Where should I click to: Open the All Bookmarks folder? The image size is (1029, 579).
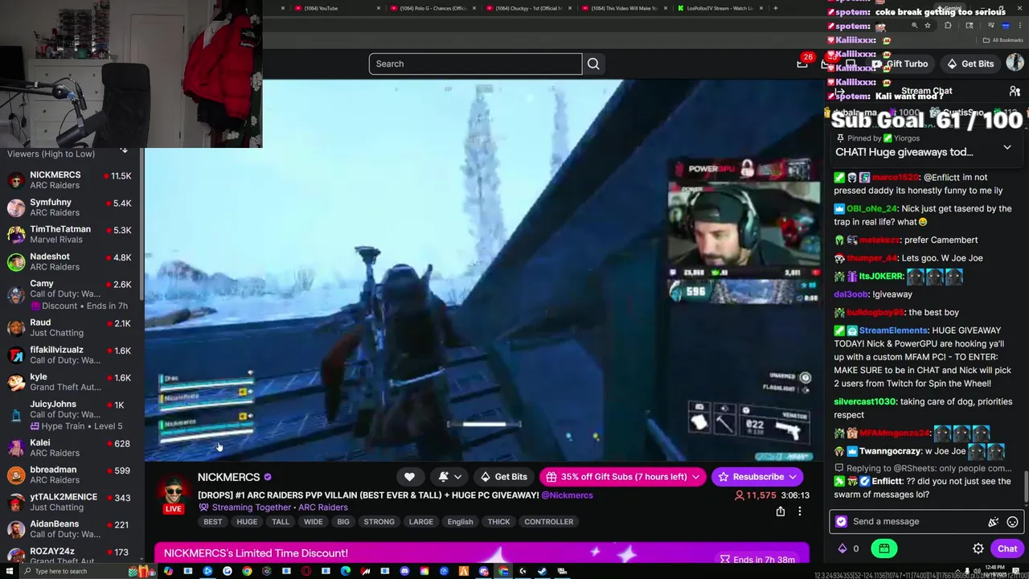[1002, 40]
